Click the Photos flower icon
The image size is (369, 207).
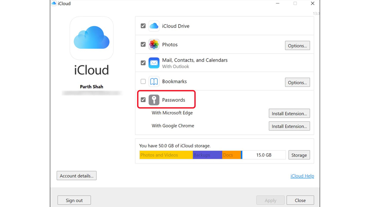point(154,44)
